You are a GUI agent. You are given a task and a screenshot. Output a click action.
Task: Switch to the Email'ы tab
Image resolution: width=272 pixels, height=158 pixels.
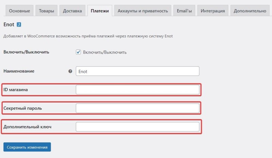click(x=184, y=11)
